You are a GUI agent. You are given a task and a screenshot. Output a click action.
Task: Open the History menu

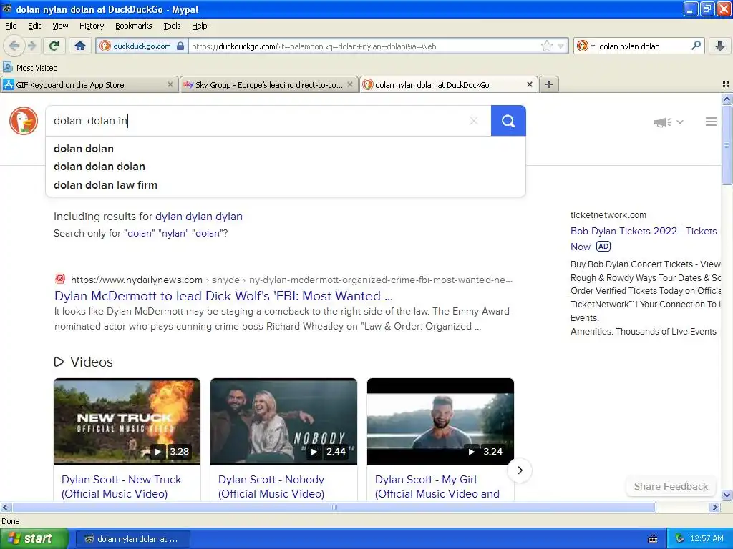[91, 26]
